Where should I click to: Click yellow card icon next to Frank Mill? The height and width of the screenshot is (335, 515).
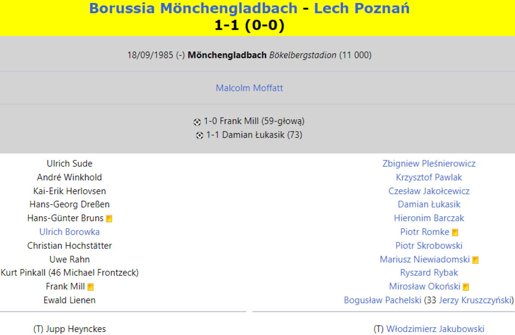pyautogui.click(x=91, y=287)
